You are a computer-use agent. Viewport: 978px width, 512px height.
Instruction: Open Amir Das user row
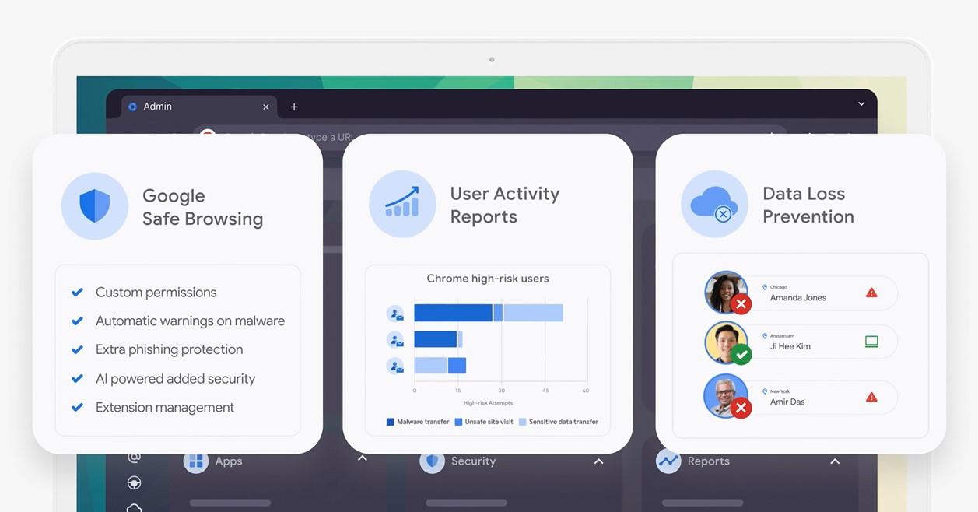point(801,398)
